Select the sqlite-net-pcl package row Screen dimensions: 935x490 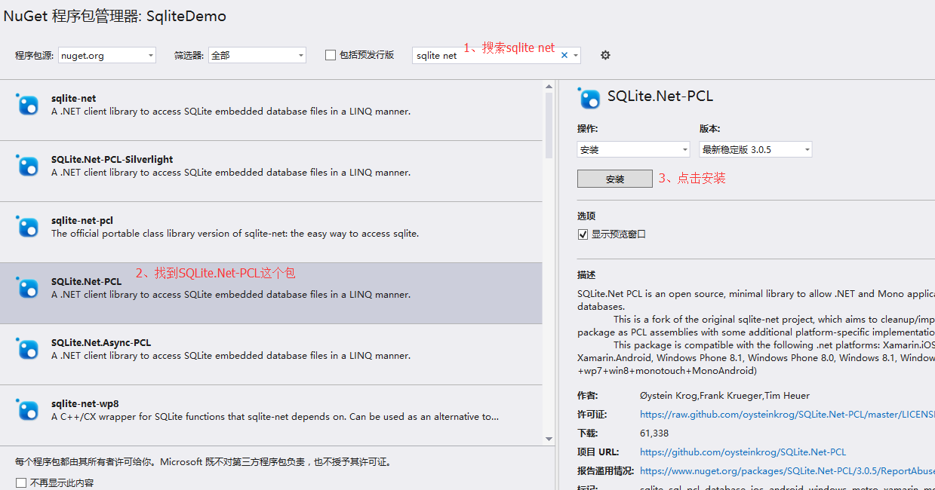click(x=271, y=232)
